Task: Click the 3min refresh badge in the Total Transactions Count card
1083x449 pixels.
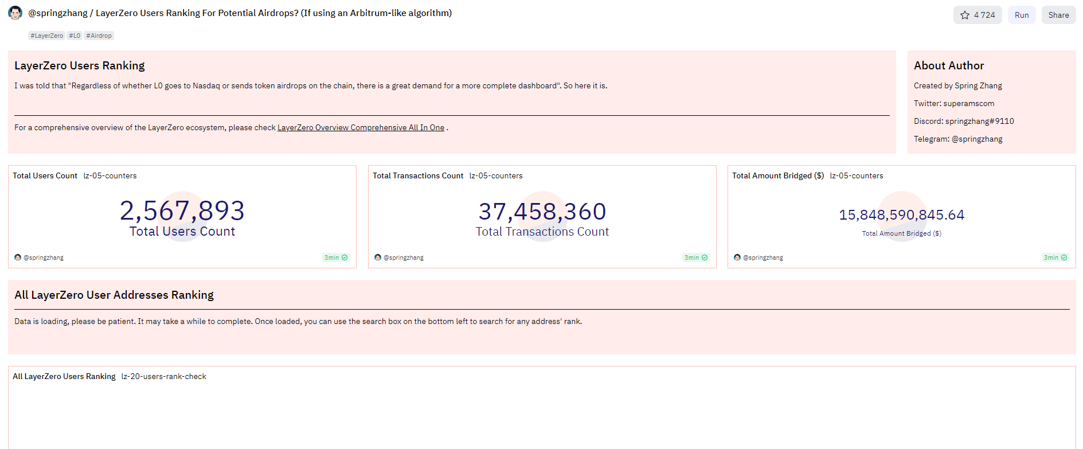Action: 696,257
